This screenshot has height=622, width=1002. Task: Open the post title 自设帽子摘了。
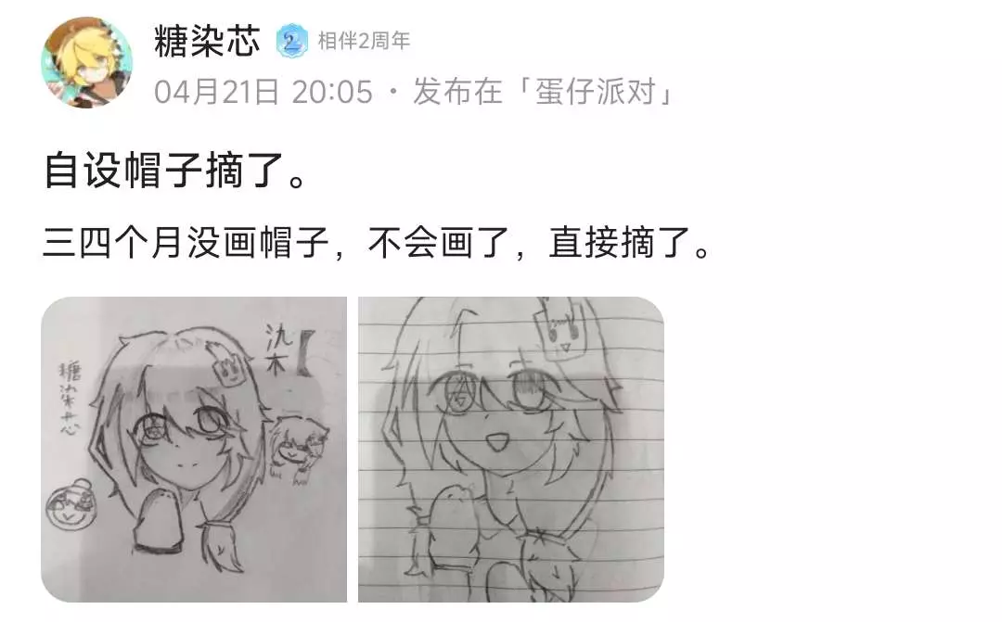175,171
